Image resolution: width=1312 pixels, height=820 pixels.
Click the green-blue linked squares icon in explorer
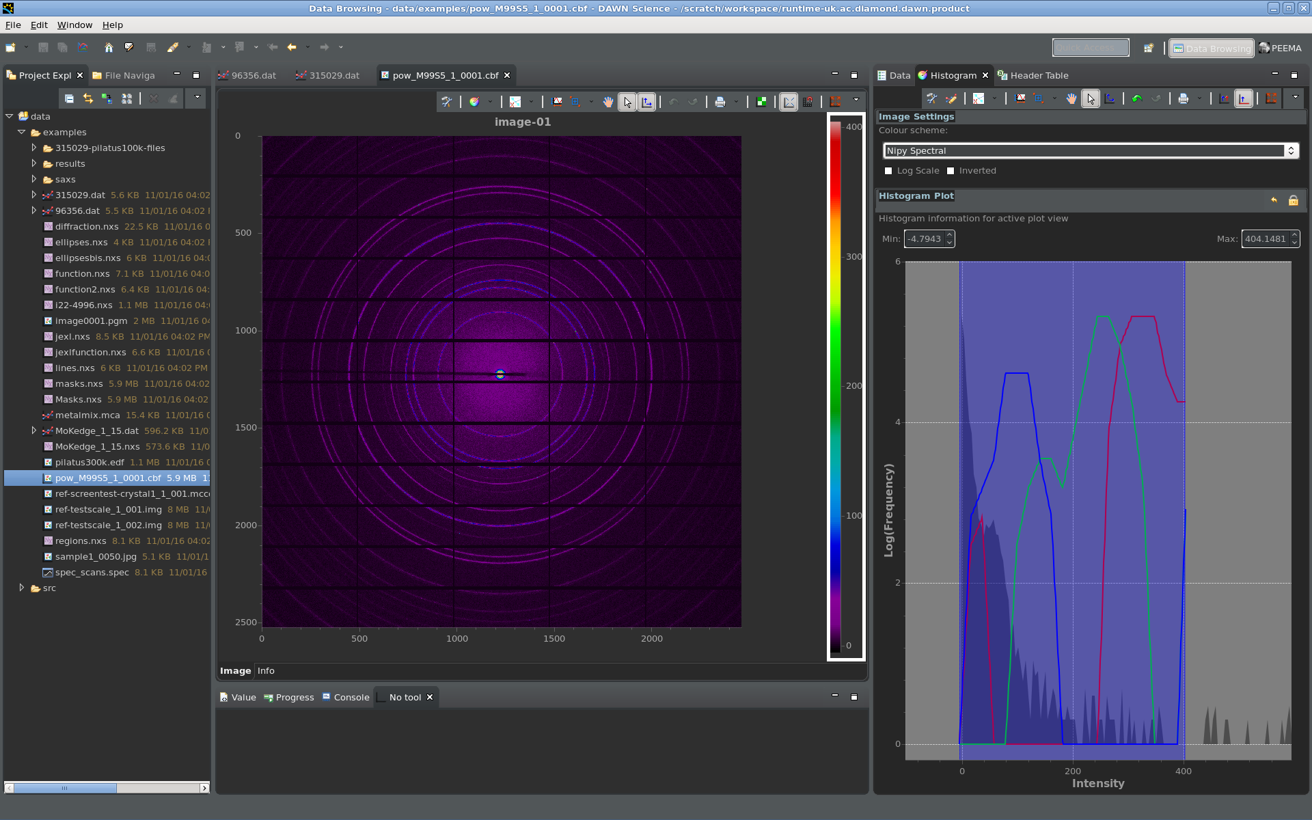pos(107,98)
